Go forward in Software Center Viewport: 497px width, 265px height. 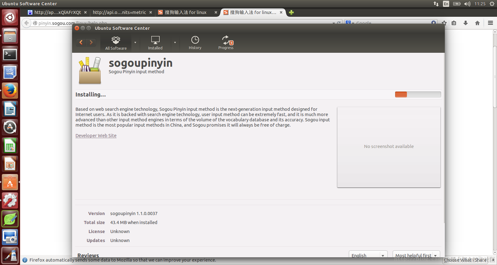pyautogui.click(x=91, y=43)
